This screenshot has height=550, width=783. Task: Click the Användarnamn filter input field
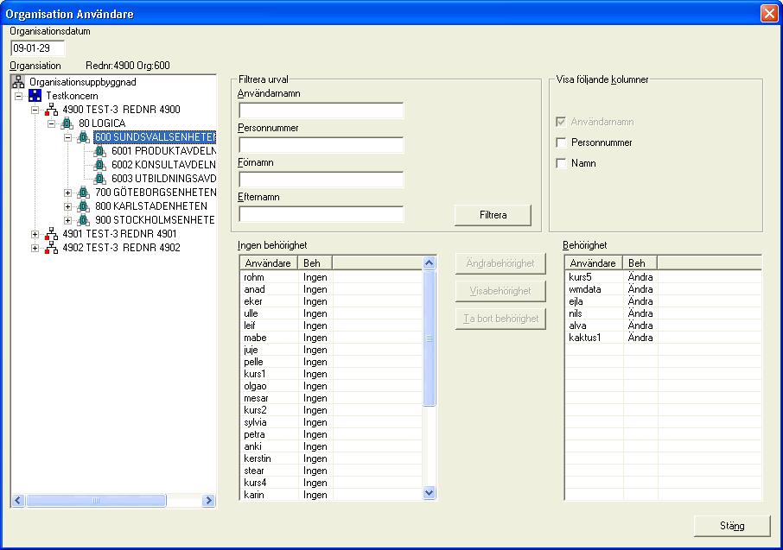pos(321,111)
